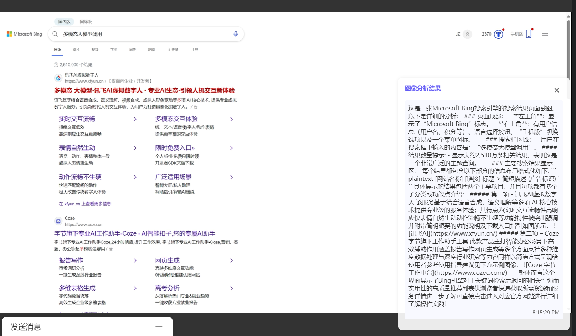
Task: Open the 实时交互流畅 sublink
Action: coord(77,119)
